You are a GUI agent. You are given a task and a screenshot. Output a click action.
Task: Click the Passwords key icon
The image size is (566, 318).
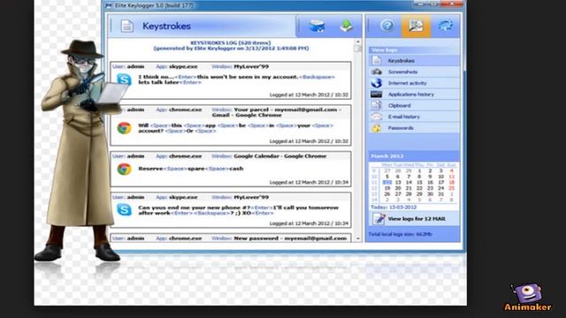click(x=377, y=127)
